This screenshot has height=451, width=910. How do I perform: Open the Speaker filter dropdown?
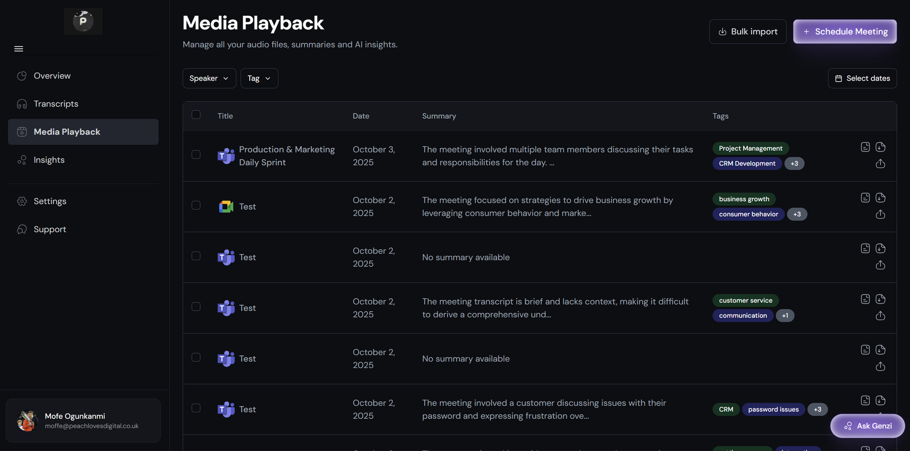209,78
